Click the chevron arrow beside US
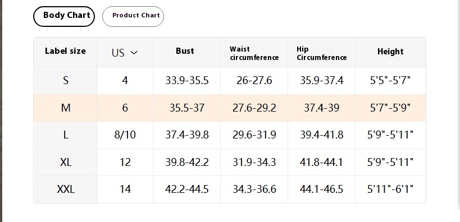 point(134,53)
